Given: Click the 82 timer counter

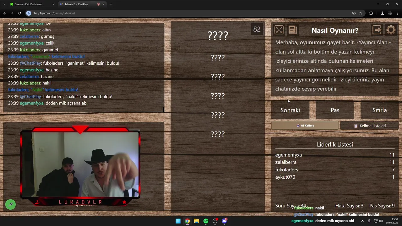Looking at the screenshot, I should [257, 29].
